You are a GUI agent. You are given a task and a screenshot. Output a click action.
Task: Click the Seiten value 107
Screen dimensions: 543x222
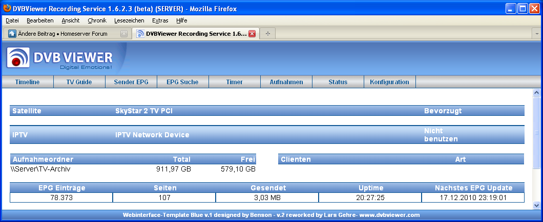tap(164, 198)
